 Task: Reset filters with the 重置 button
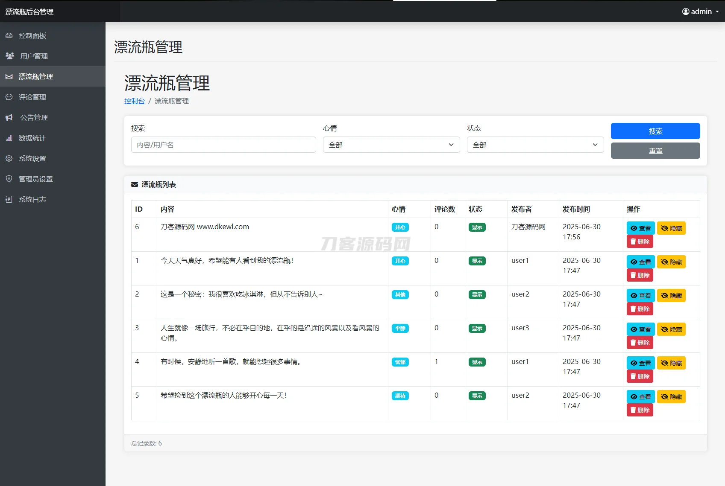click(655, 150)
